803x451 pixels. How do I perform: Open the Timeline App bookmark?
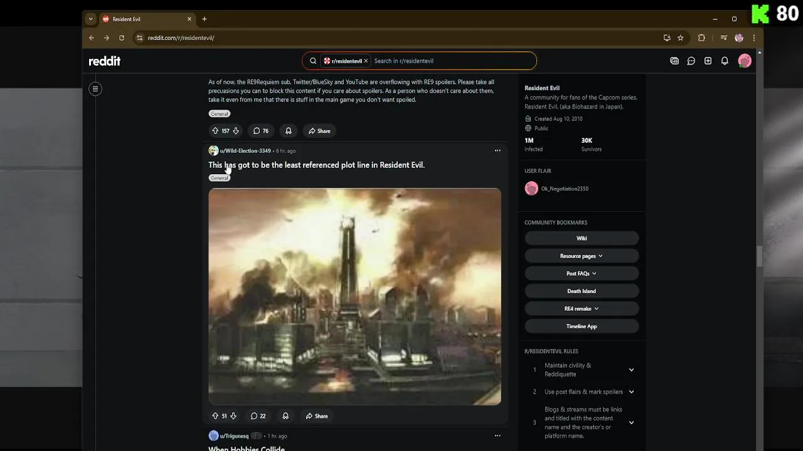point(582,326)
